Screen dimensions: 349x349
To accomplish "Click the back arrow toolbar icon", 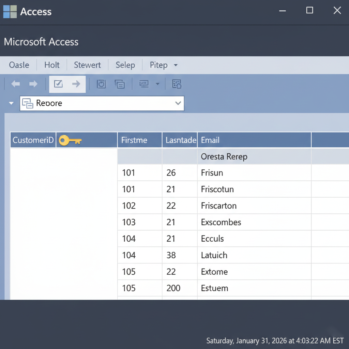I will [x=16, y=84].
